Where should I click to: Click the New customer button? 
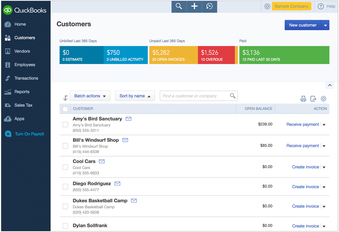pyautogui.click(x=303, y=25)
